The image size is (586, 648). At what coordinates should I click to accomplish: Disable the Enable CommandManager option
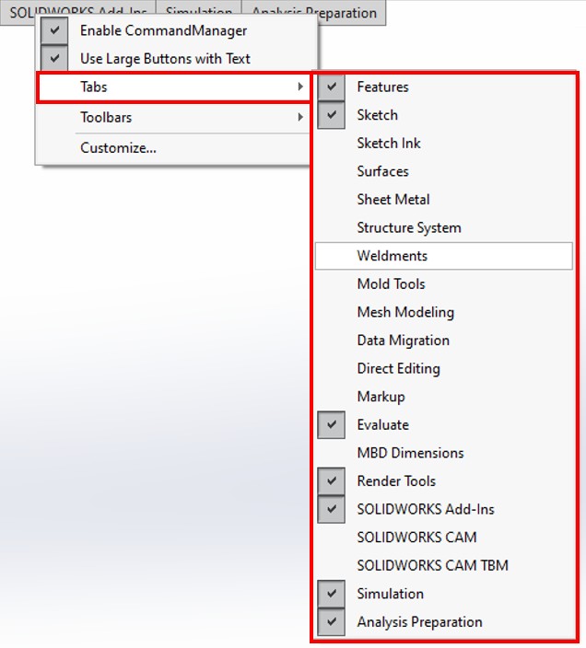163,30
